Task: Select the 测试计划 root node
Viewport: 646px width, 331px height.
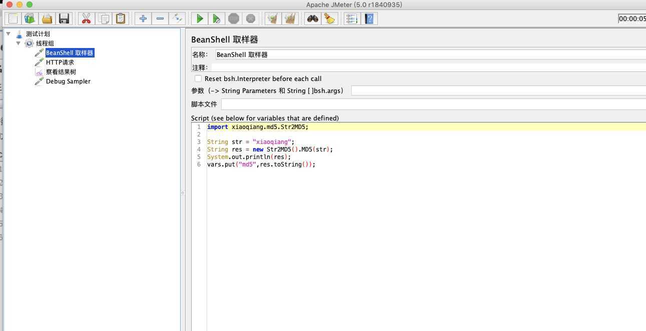Action: 38,34
